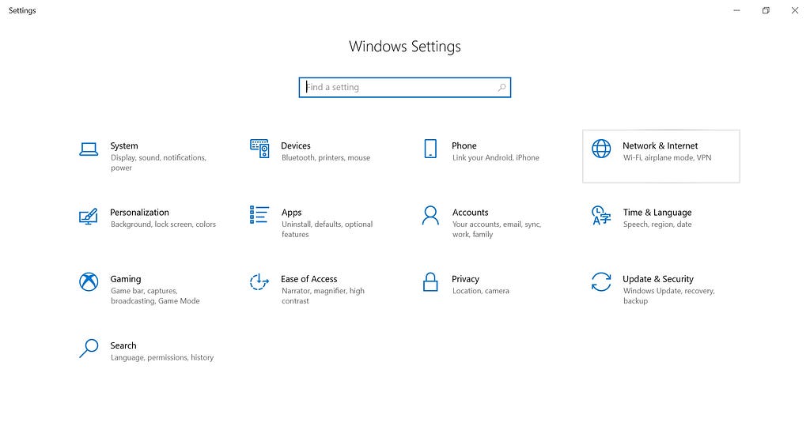Click 'Windows Update, recovery, backup' text
This screenshot has height=430, width=810.
coord(669,296)
